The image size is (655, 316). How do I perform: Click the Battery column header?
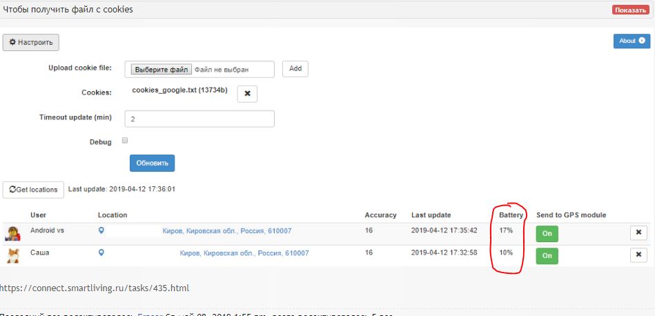(x=511, y=215)
